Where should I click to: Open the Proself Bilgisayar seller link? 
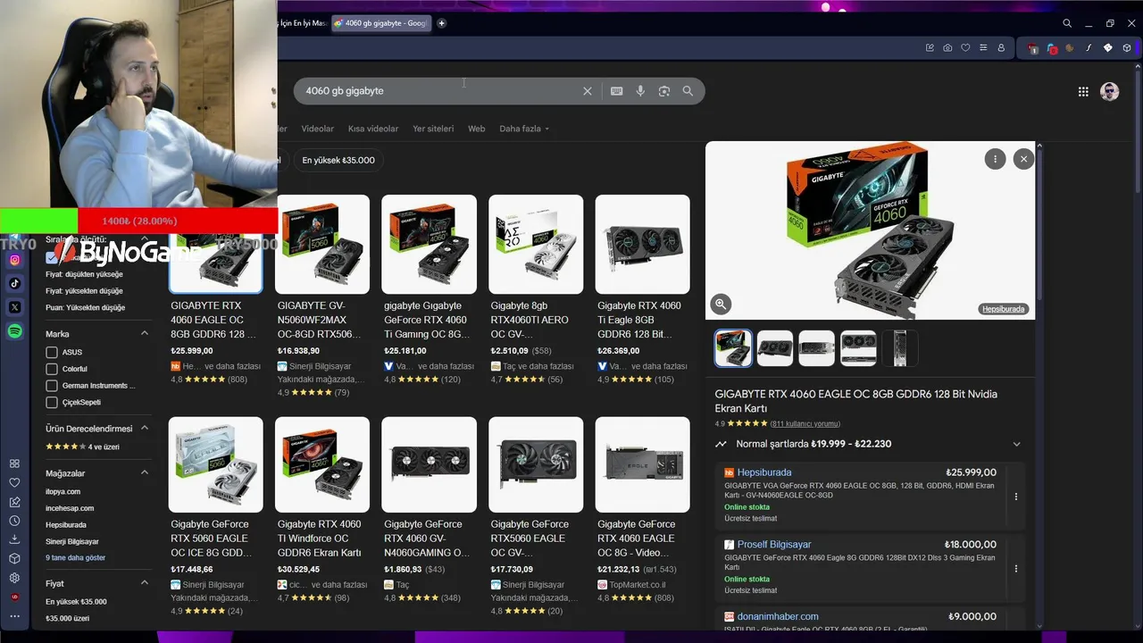tap(774, 545)
